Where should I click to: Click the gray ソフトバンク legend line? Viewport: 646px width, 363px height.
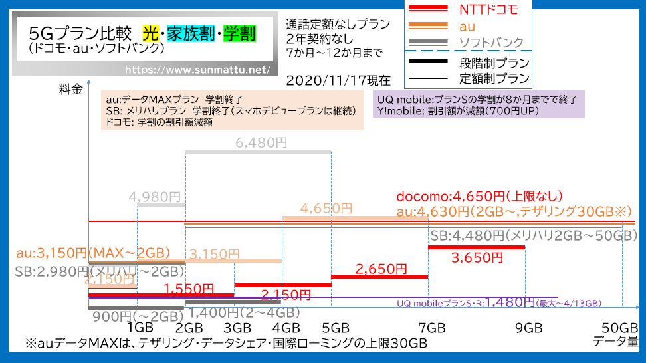click(x=428, y=42)
